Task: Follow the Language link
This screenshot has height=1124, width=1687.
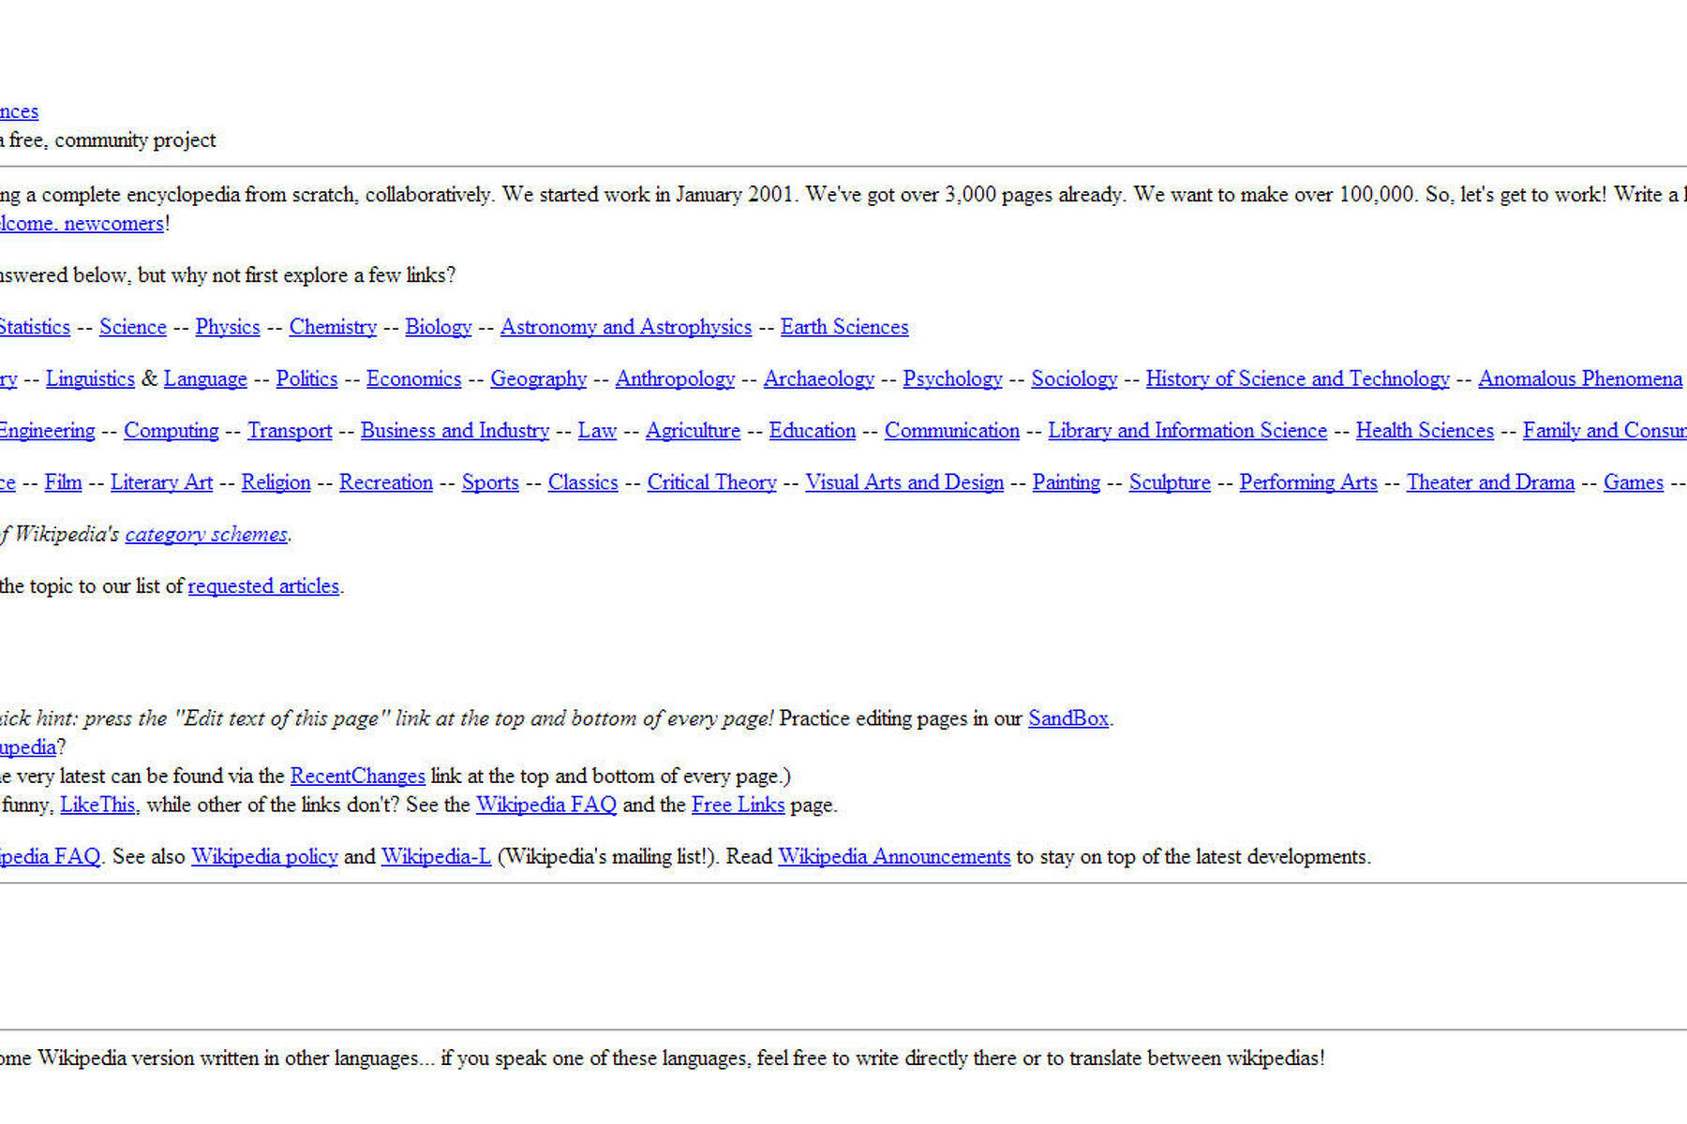Action: (x=205, y=378)
